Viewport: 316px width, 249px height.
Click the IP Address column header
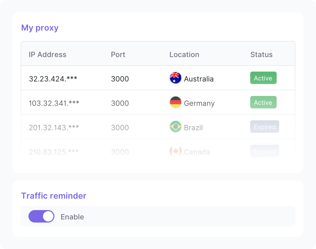48,55
